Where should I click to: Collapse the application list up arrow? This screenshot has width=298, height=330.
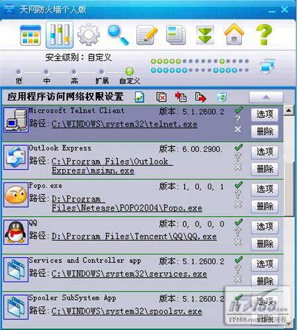266,97
